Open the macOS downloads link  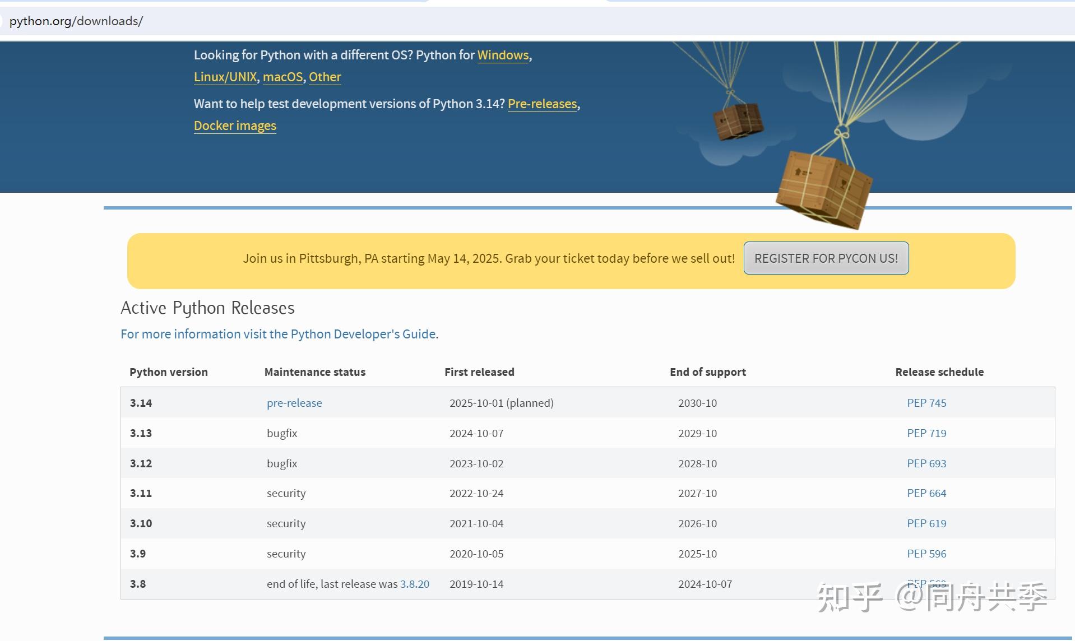click(x=282, y=77)
